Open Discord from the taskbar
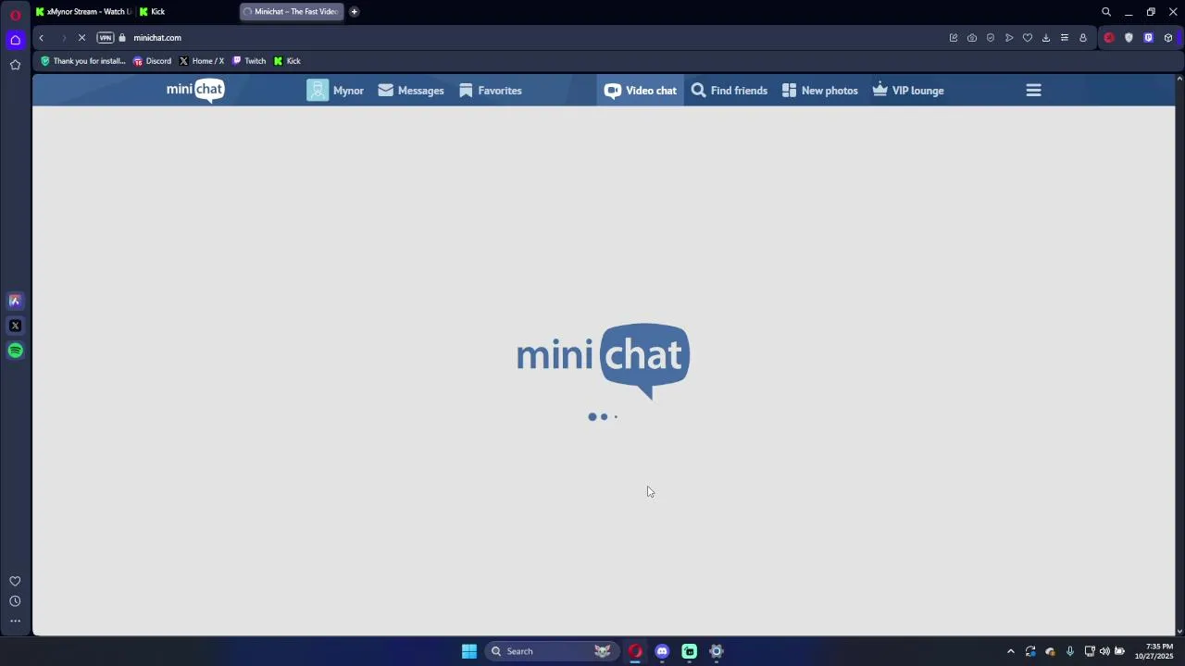 click(662, 651)
